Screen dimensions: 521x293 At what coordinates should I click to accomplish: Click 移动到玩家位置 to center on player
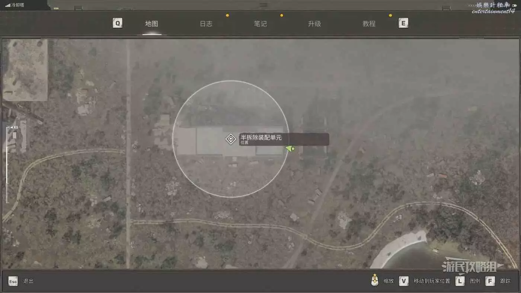(432, 281)
